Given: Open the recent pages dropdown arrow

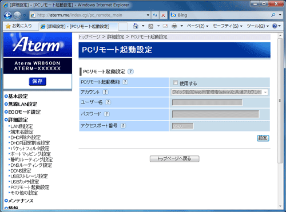Looking at the screenshot, I should coord(25,15).
